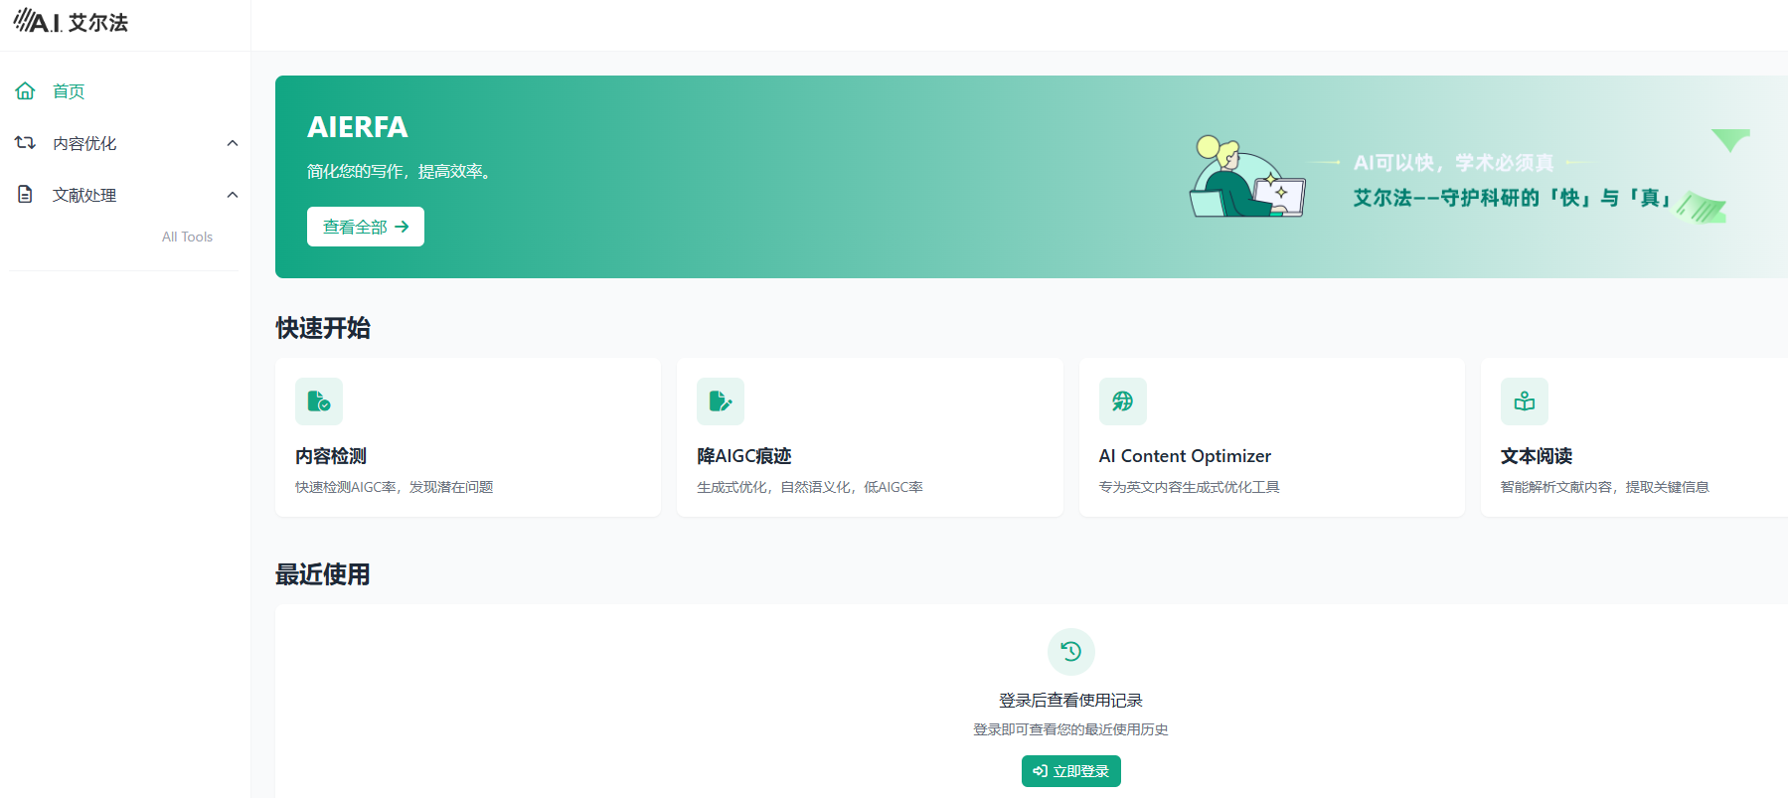Click the banner illustration of person with laptop
Viewport: 1788px width, 798px height.
[x=1246, y=178]
